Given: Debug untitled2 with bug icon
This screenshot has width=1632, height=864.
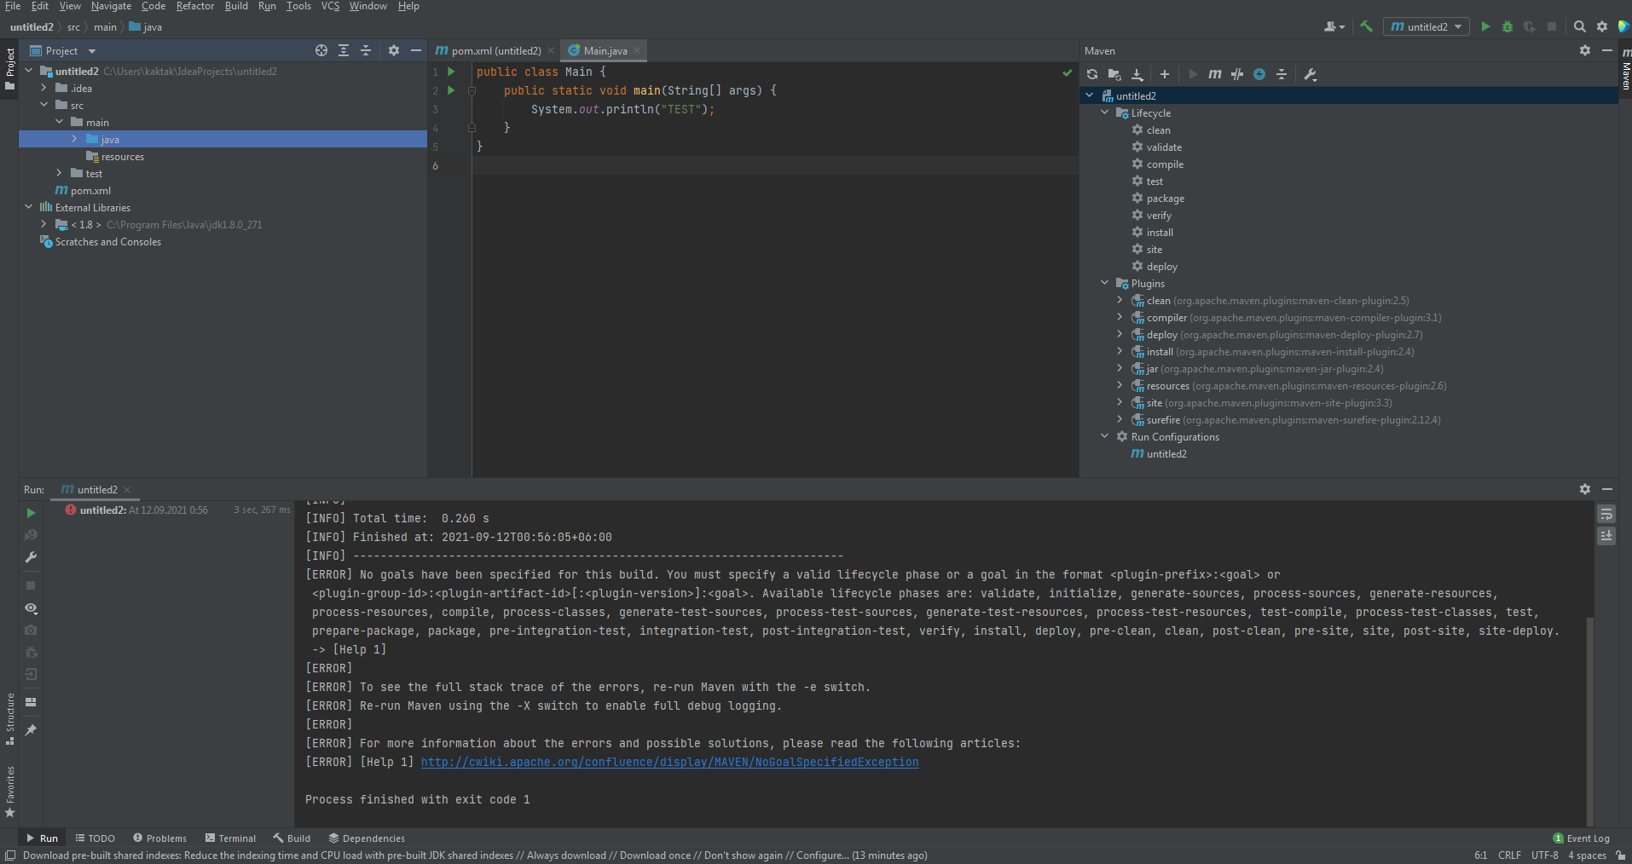Looking at the screenshot, I should 1508,26.
